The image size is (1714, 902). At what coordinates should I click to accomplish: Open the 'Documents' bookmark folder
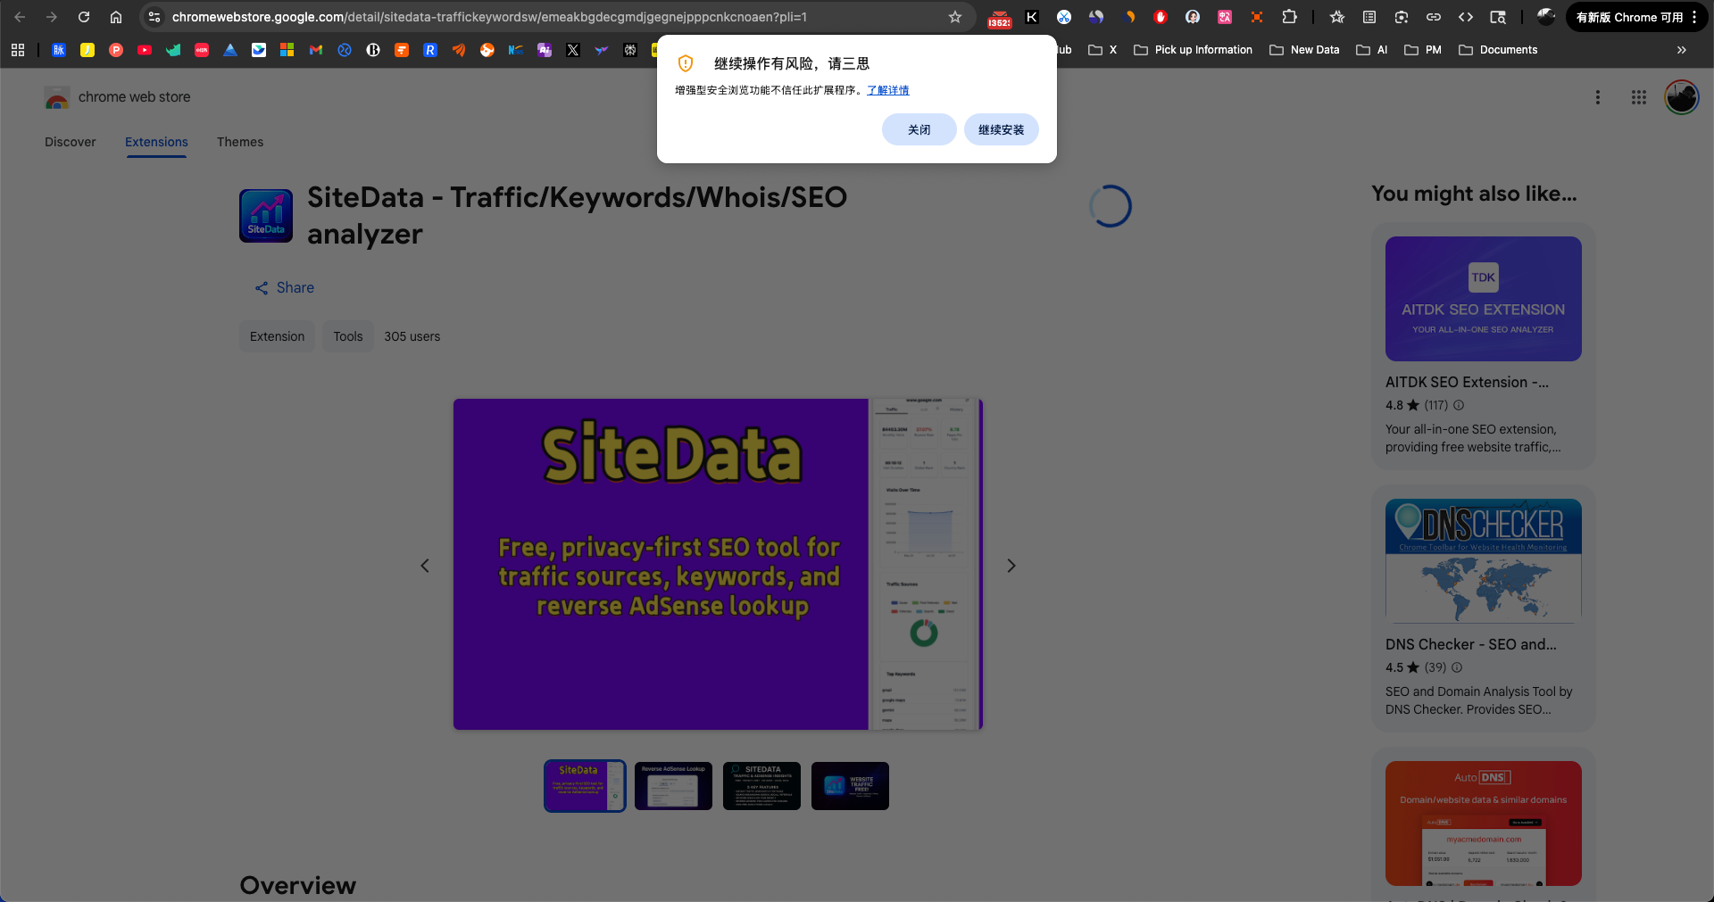tap(1498, 50)
